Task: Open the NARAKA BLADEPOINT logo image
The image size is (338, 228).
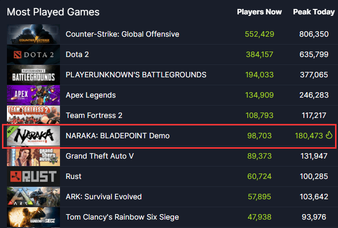Action: pyautogui.click(x=33, y=136)
